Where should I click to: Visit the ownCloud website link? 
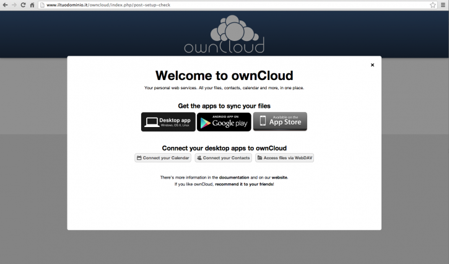(279, 177)
